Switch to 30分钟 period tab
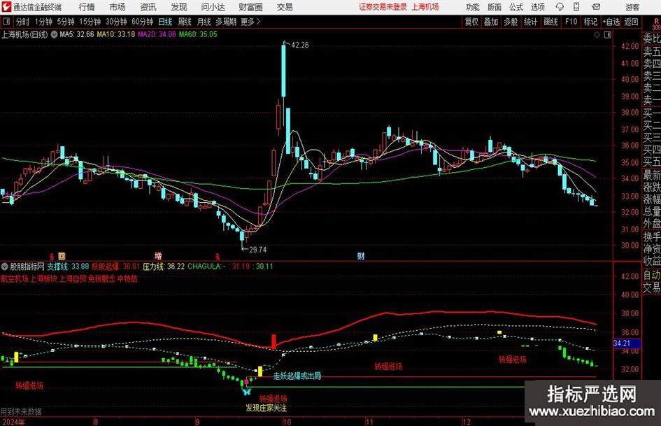Viewport: 661px width, 426px height. pos(116,22)
